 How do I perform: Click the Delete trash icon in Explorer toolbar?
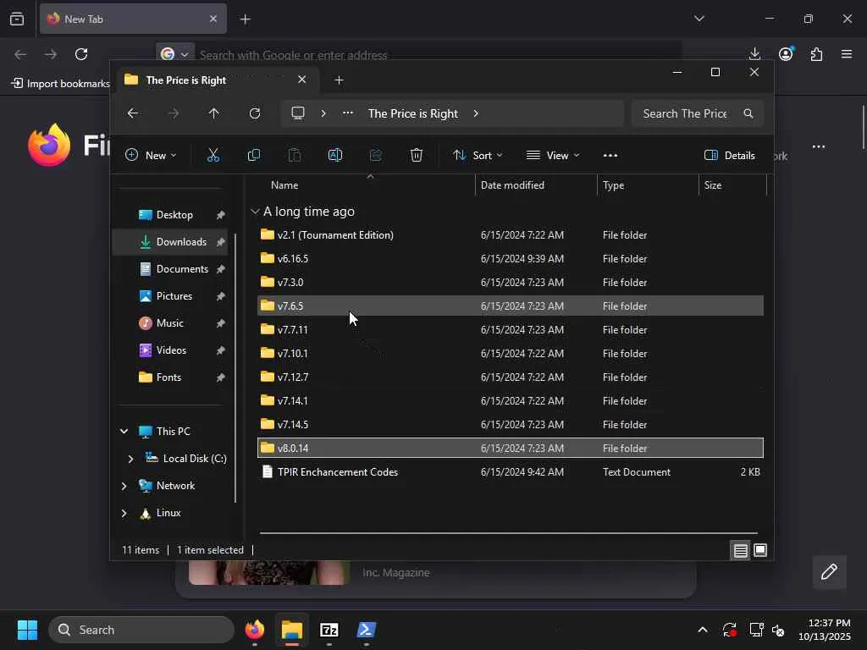[417, 156]
